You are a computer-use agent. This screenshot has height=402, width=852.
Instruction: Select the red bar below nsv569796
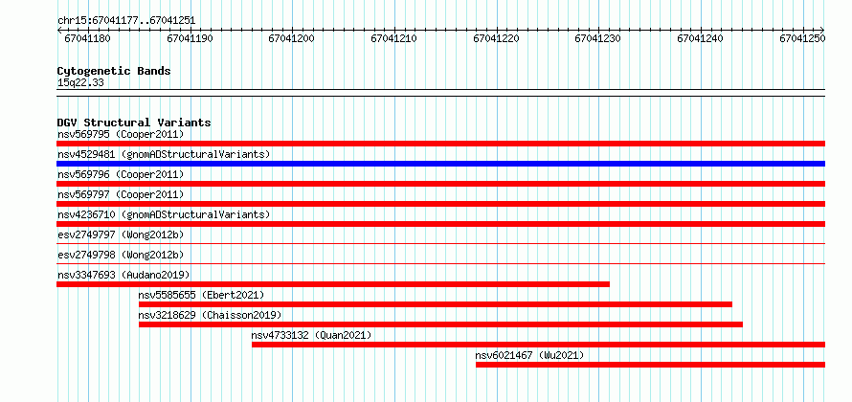coord(440,184)
